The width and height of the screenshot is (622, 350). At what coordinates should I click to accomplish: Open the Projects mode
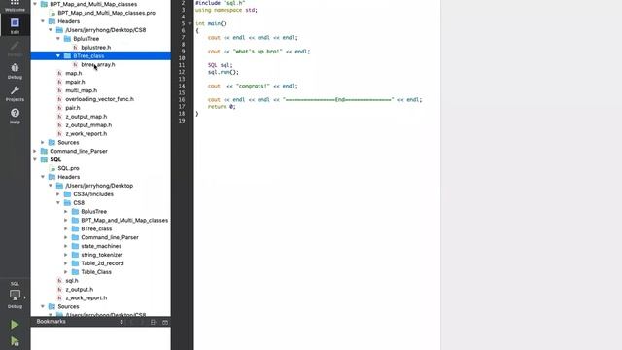tap(15, 93)
